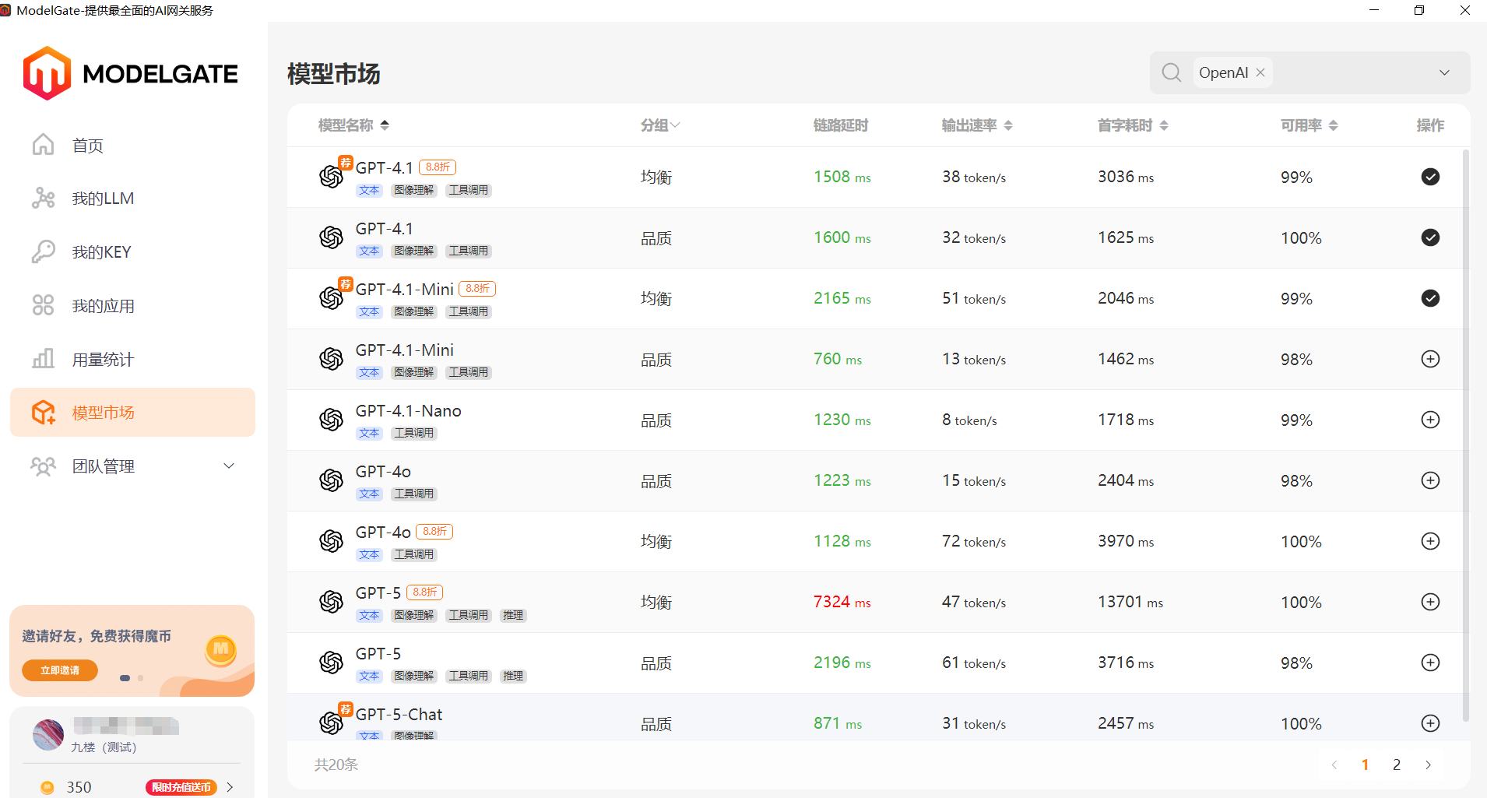Open the 首页 home page
This screenshot has height=798, width=1487.
point(87,146)
